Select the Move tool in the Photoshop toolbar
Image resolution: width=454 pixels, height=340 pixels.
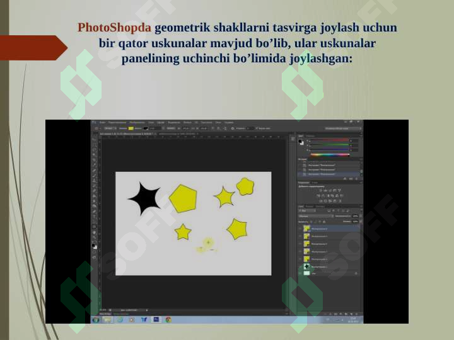(95, 139)
